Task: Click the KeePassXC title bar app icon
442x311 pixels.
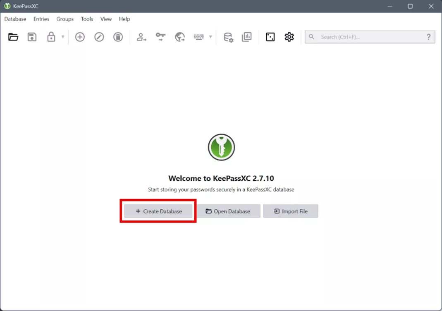Action: point(7,6)
